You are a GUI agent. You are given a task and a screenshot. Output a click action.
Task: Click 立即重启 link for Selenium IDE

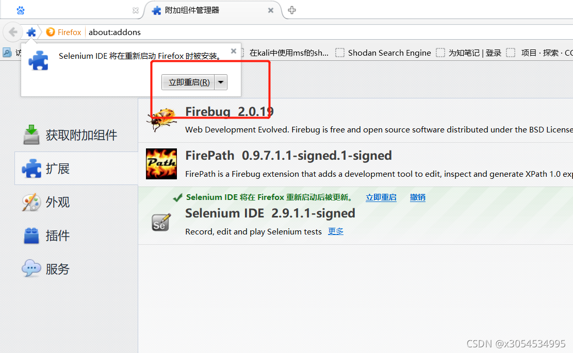pos(381,197)
